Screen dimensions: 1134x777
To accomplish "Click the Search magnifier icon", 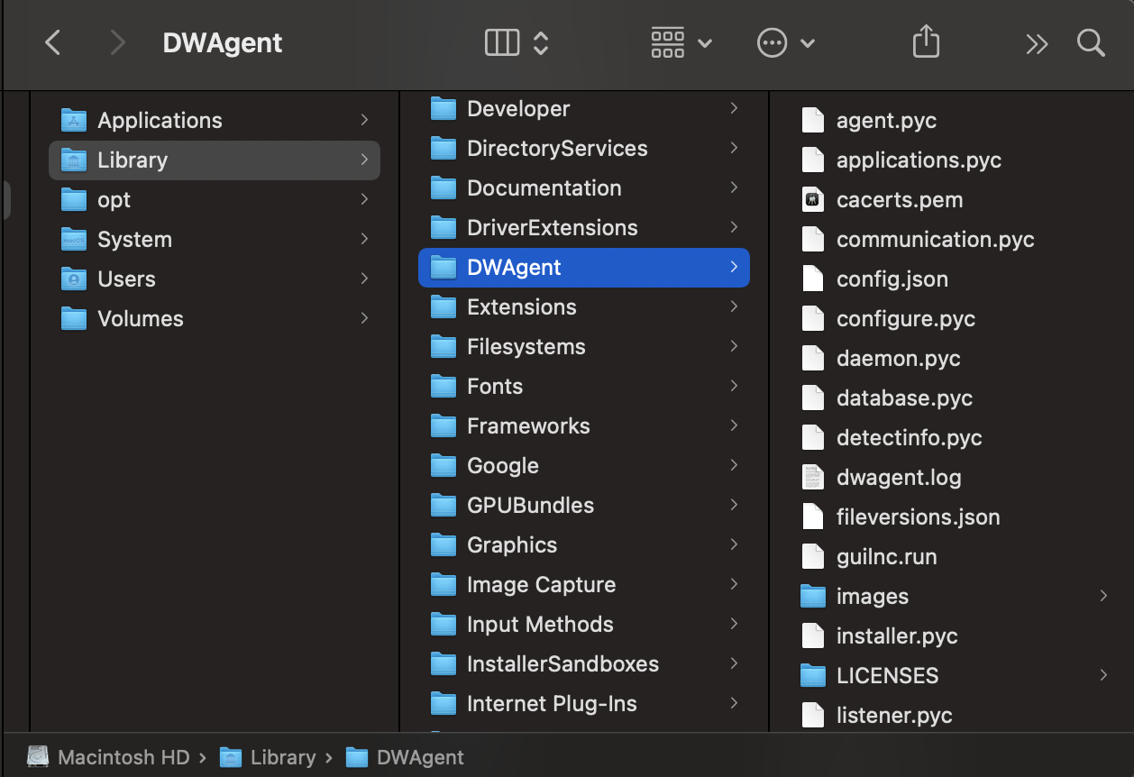I will pyautogui.click(x=1091, y=42).
